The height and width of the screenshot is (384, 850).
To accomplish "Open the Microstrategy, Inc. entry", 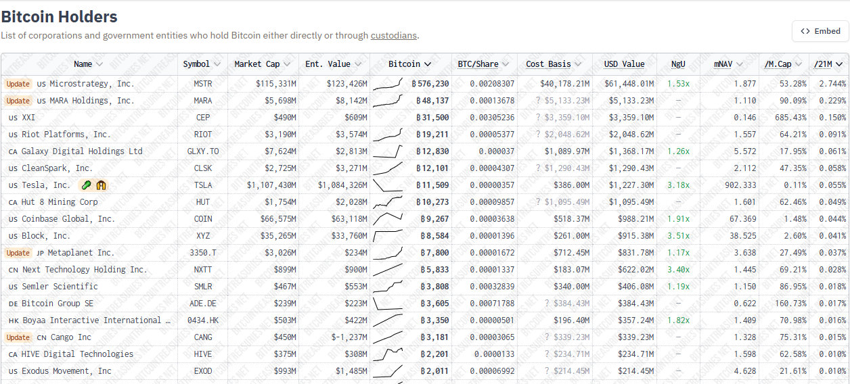I will pos(92,84).
